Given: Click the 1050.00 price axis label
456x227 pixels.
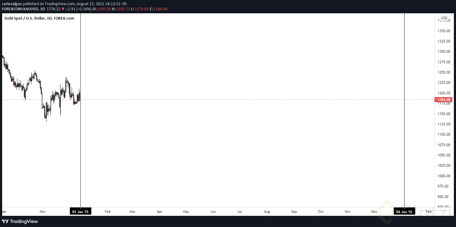Looking at the screenshot, I should click(444, 155).
